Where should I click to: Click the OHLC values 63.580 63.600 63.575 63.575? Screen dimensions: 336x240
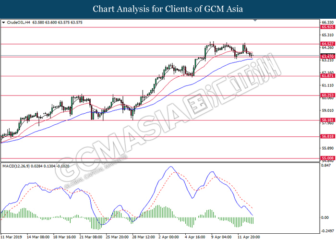coord(58,23)
